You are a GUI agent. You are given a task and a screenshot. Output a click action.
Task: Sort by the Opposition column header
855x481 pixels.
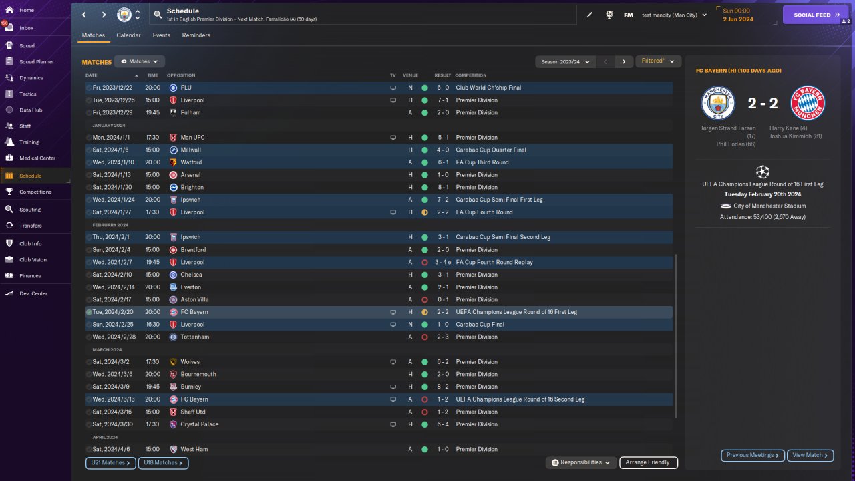[x=181, y=75]
